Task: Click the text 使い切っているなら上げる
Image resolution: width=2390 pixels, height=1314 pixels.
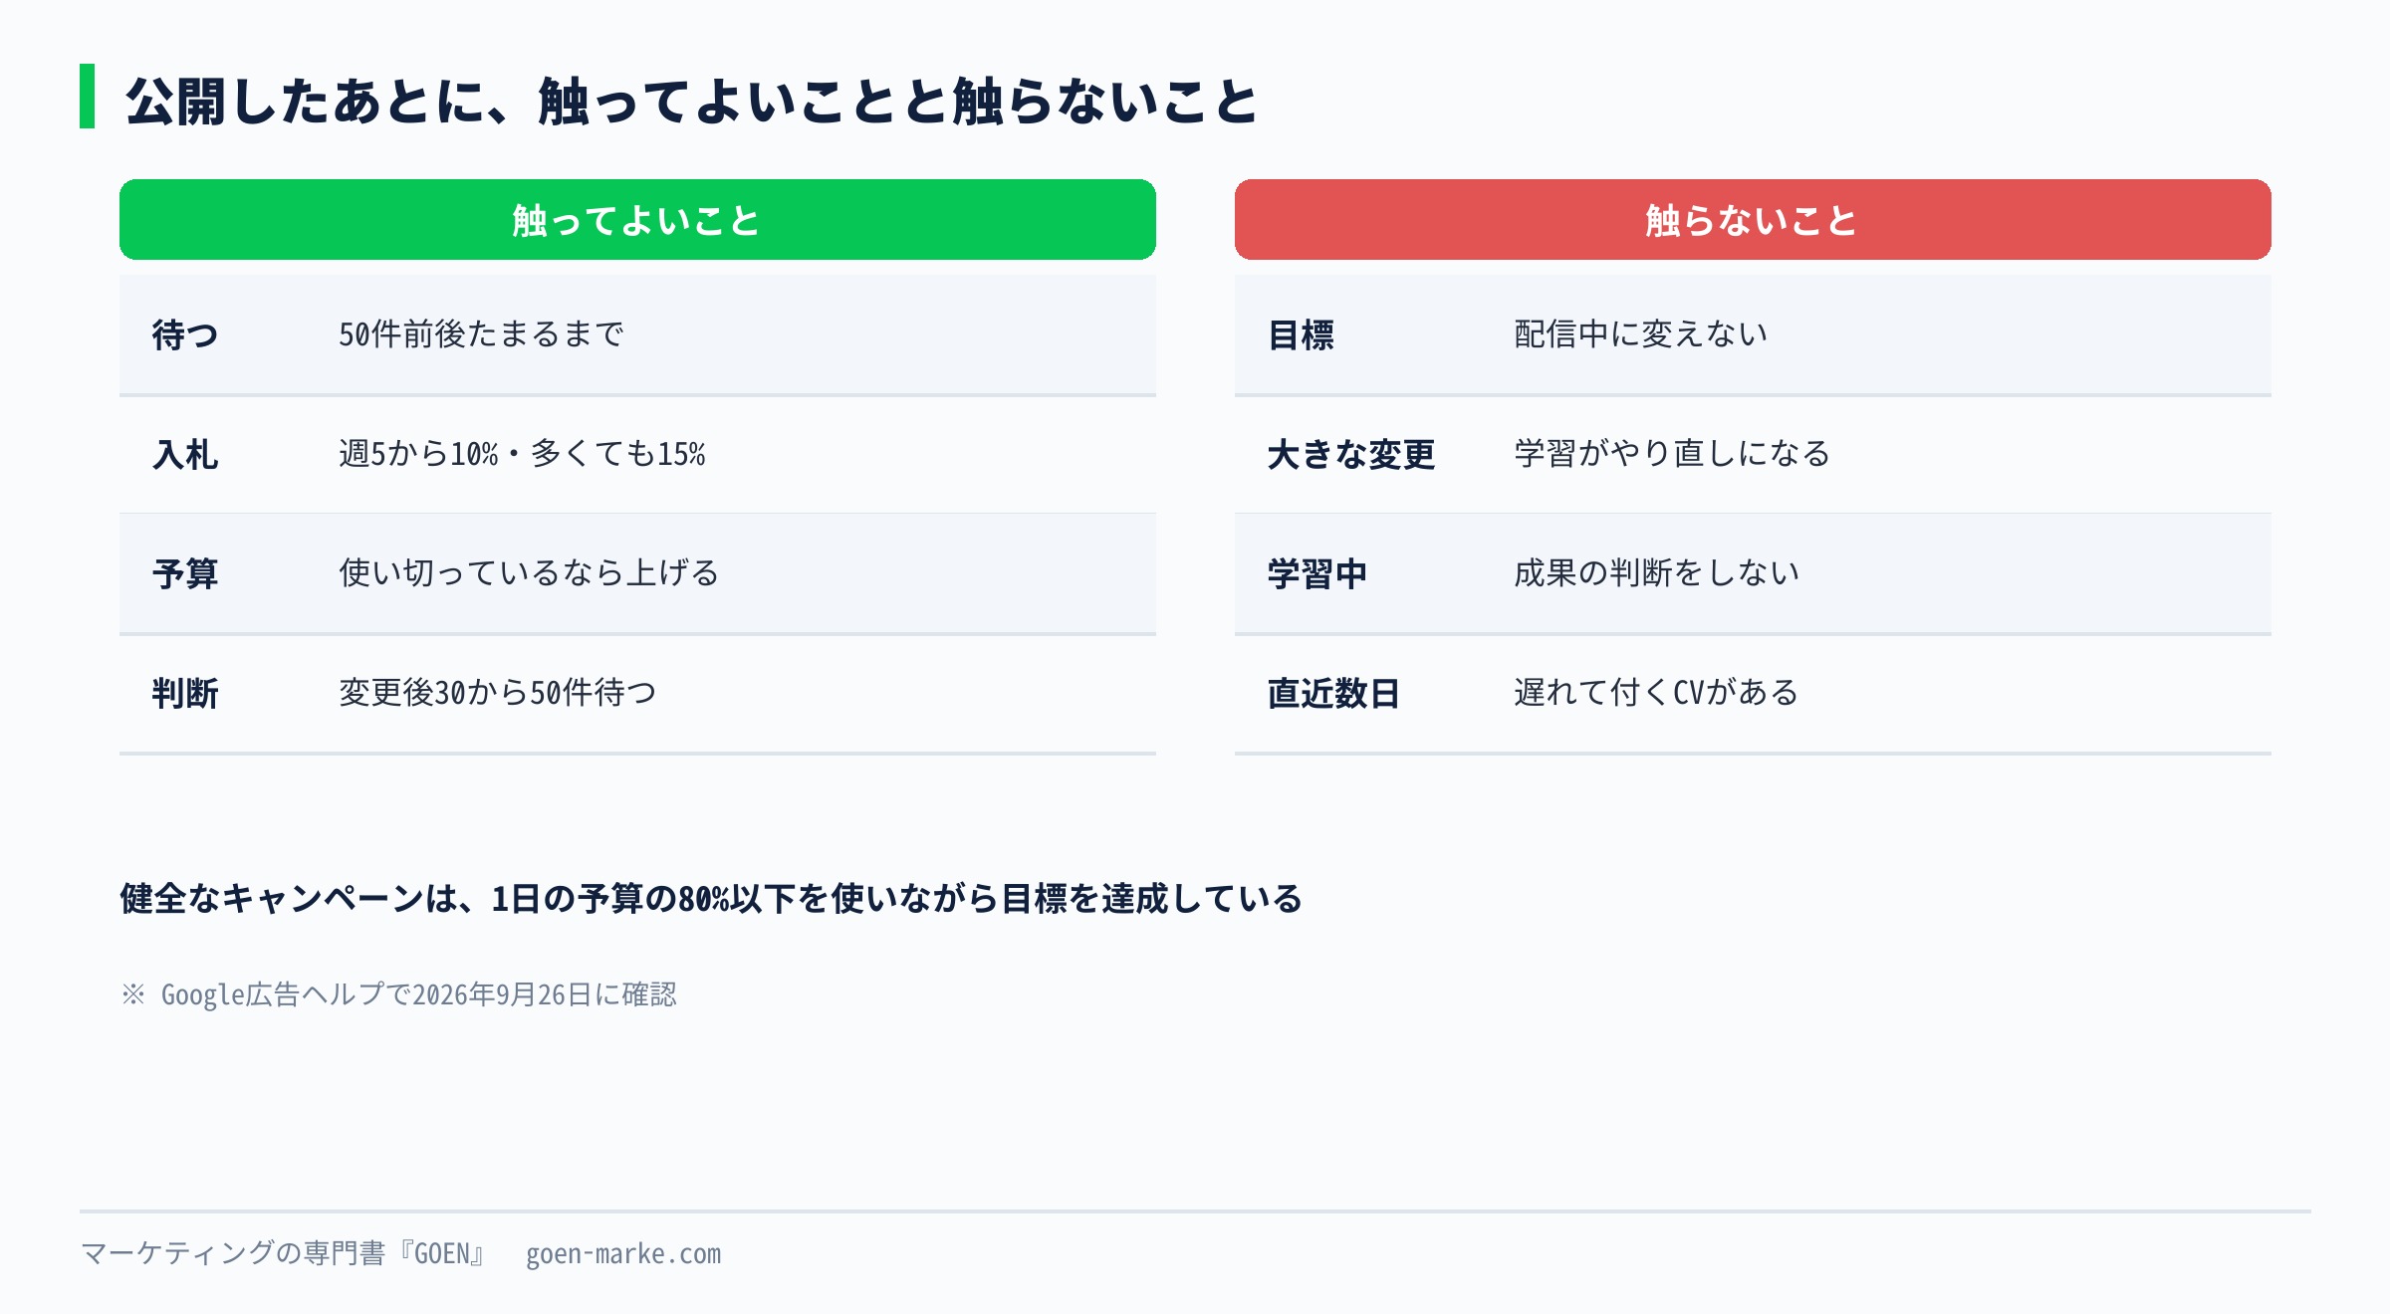Action: click(529, 573)
